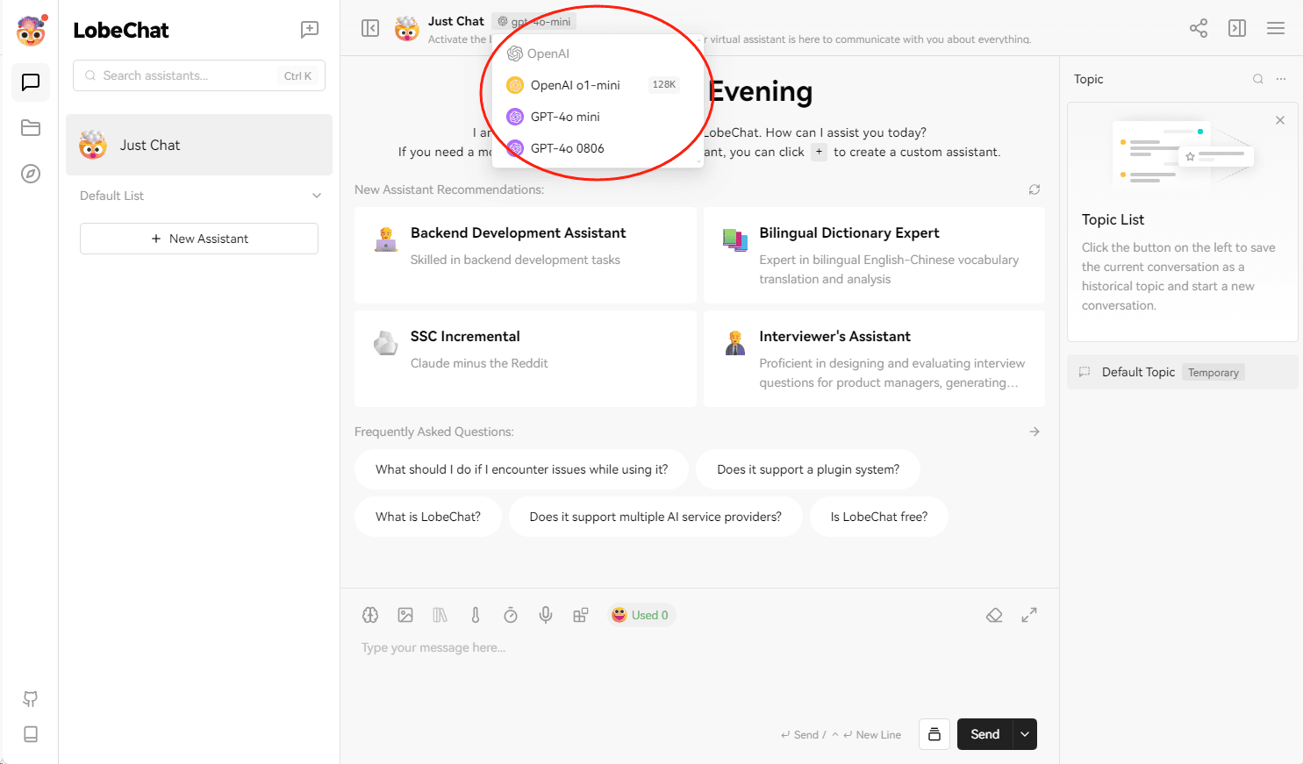
Task: Open the hamburger menu in header
Action: point(1276,29)
